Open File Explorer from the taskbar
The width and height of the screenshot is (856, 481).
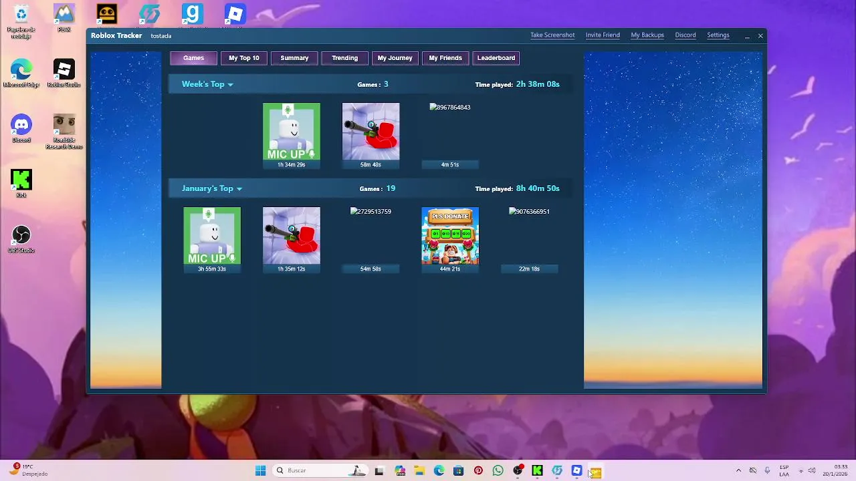click(x=419, y=471)
